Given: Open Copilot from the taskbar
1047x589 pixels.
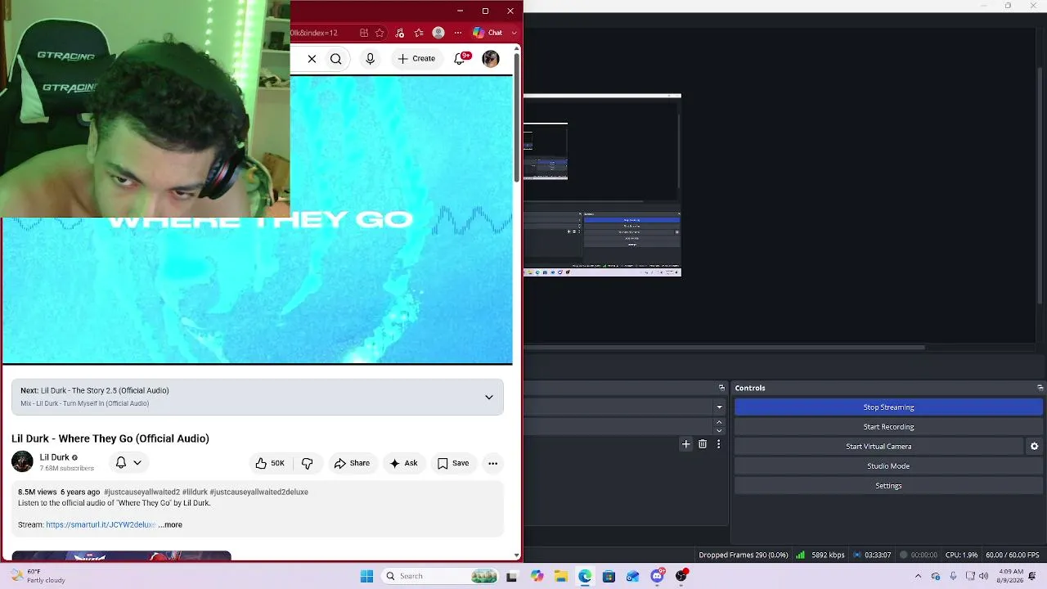Looking at the screenshot, I should click(x=537, y=576).
